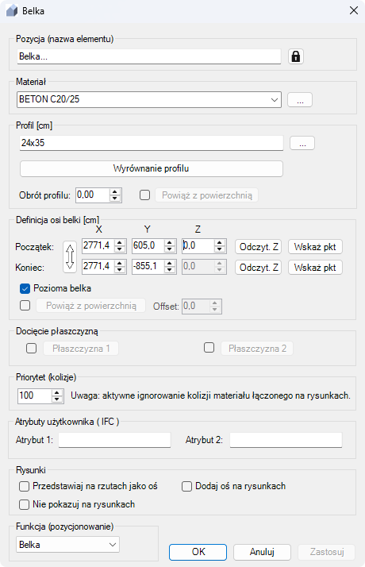Enable the Płaszczyzna 1 cut checkbox

pos(32,349)
